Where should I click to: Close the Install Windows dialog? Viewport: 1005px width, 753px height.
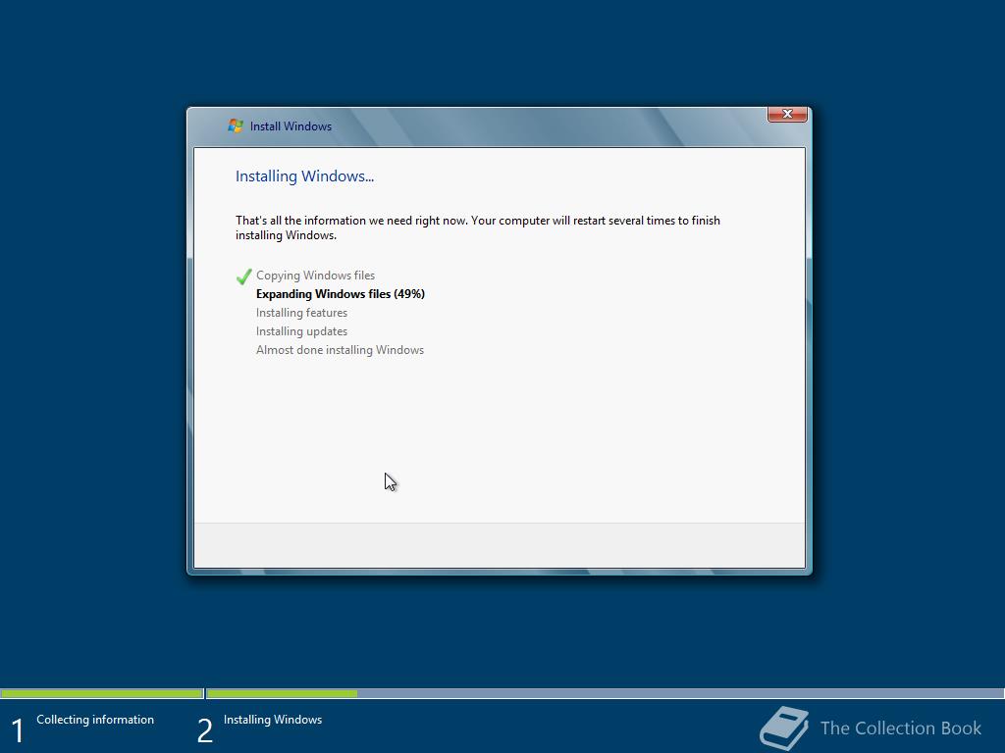tap(787, 114)
